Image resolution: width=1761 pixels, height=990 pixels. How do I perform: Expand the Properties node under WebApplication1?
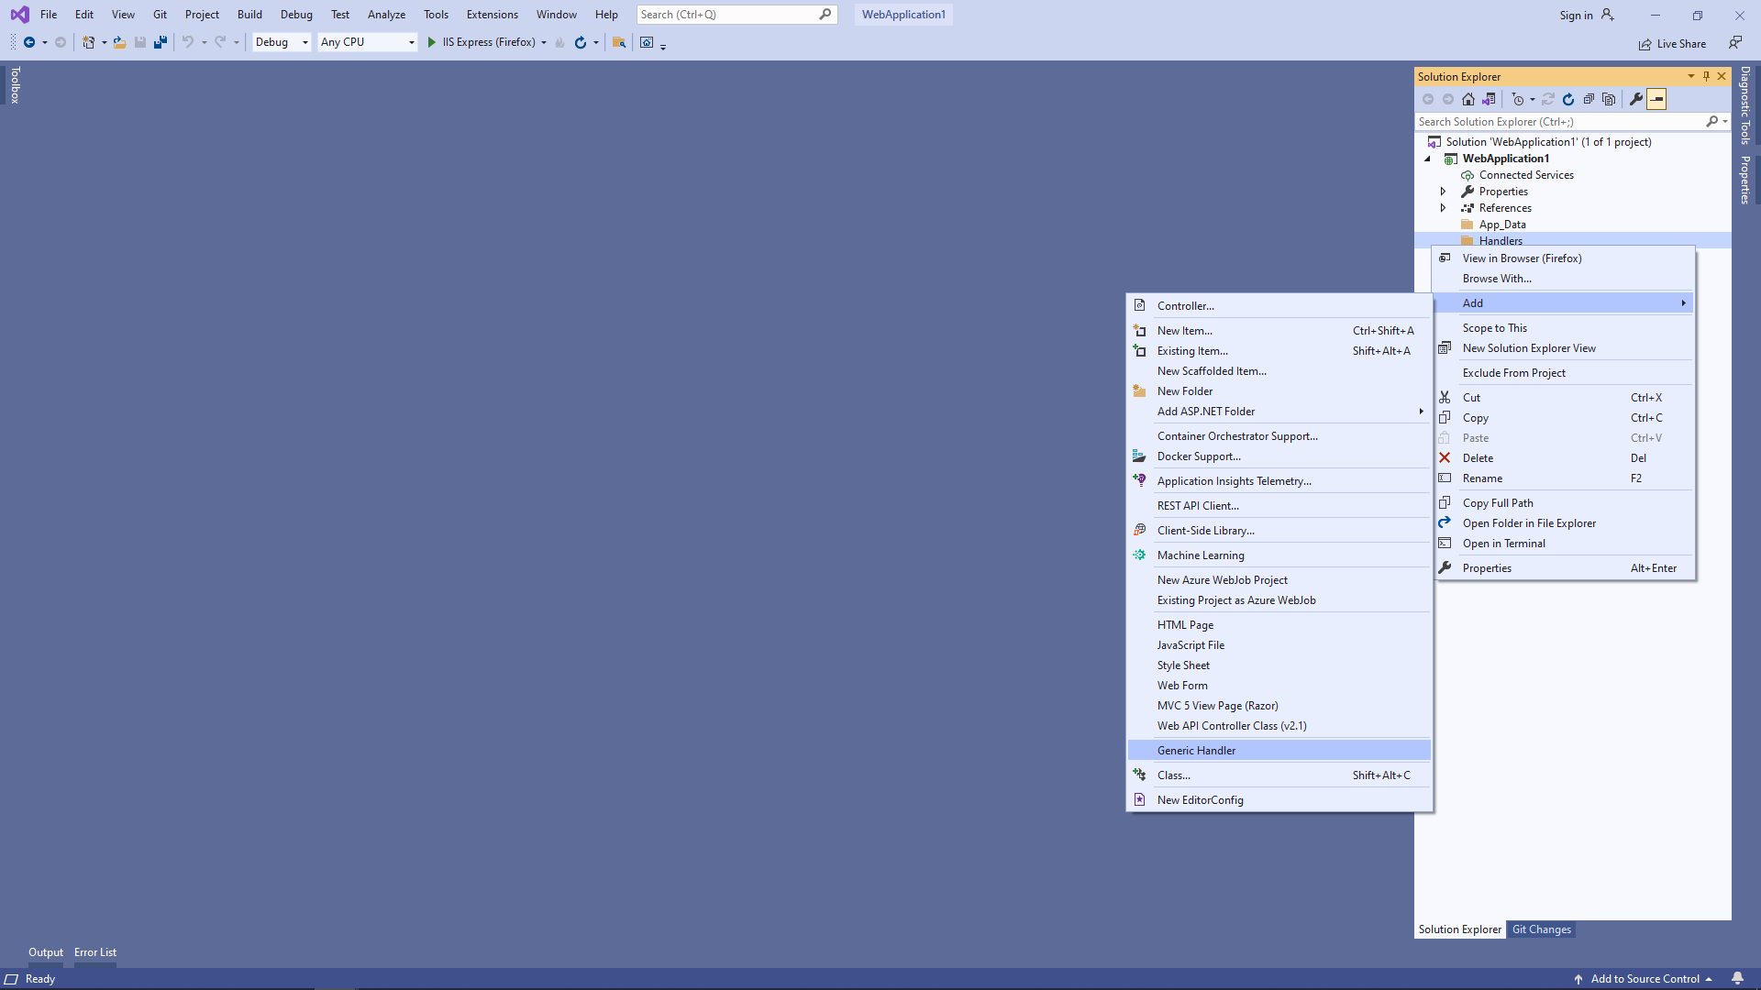(1444, 191)
